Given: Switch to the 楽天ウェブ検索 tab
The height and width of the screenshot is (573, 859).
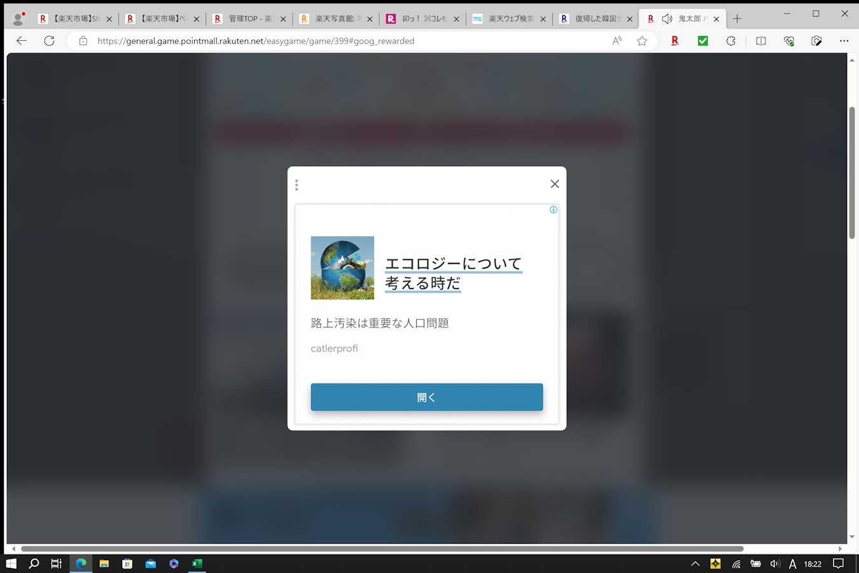Looking at the screenshot, I should (509, 19).
